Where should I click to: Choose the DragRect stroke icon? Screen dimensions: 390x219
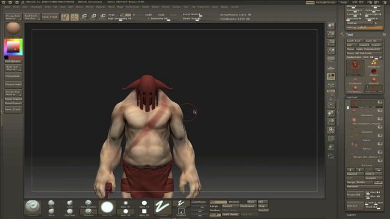[x=181, y=212]
